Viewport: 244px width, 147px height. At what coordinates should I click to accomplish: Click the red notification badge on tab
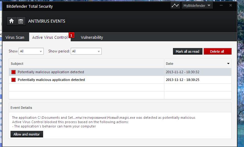(x=71, y=35)
